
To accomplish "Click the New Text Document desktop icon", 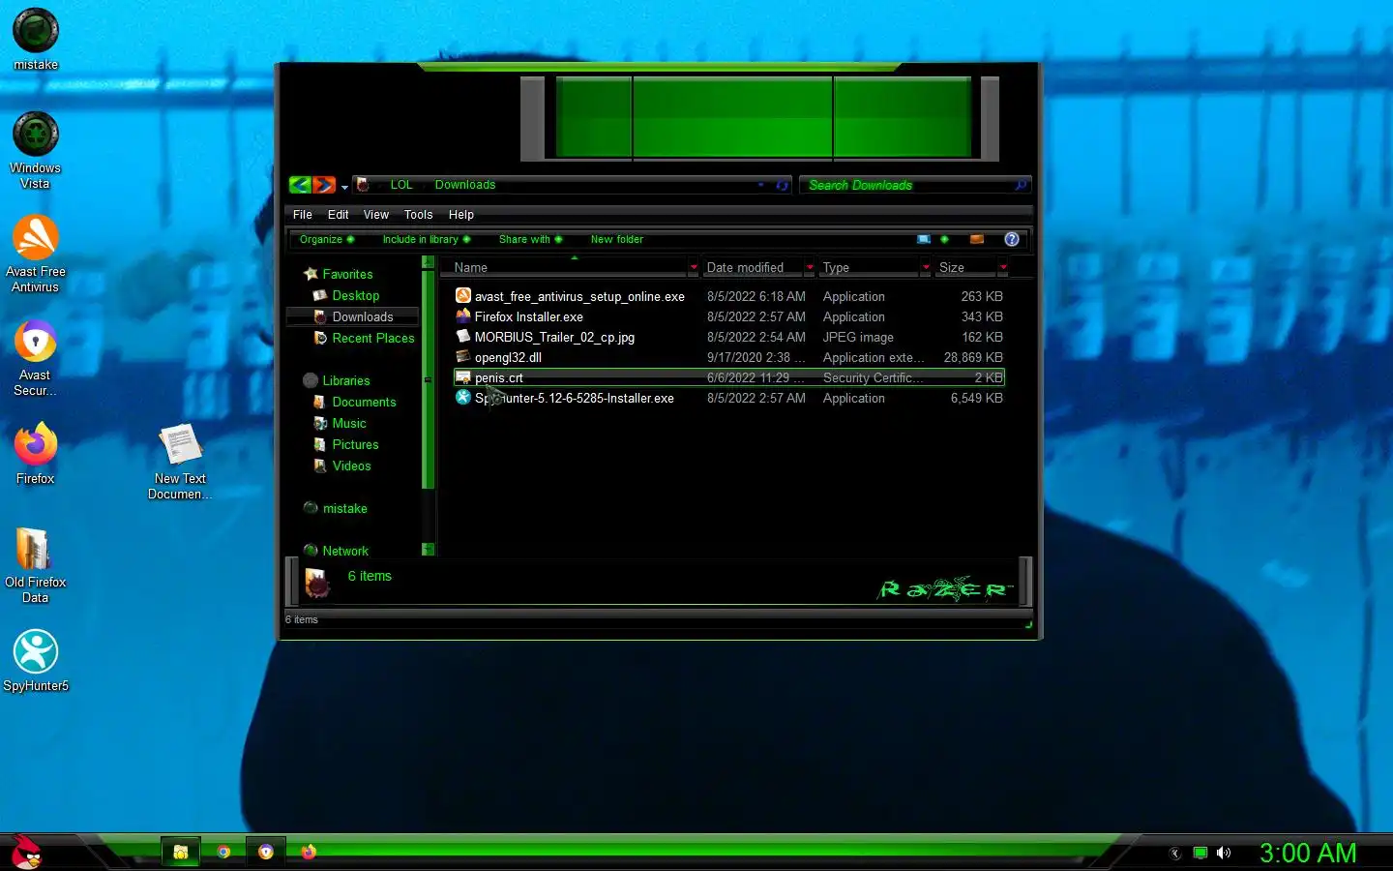I will click(x=180, y=462).
